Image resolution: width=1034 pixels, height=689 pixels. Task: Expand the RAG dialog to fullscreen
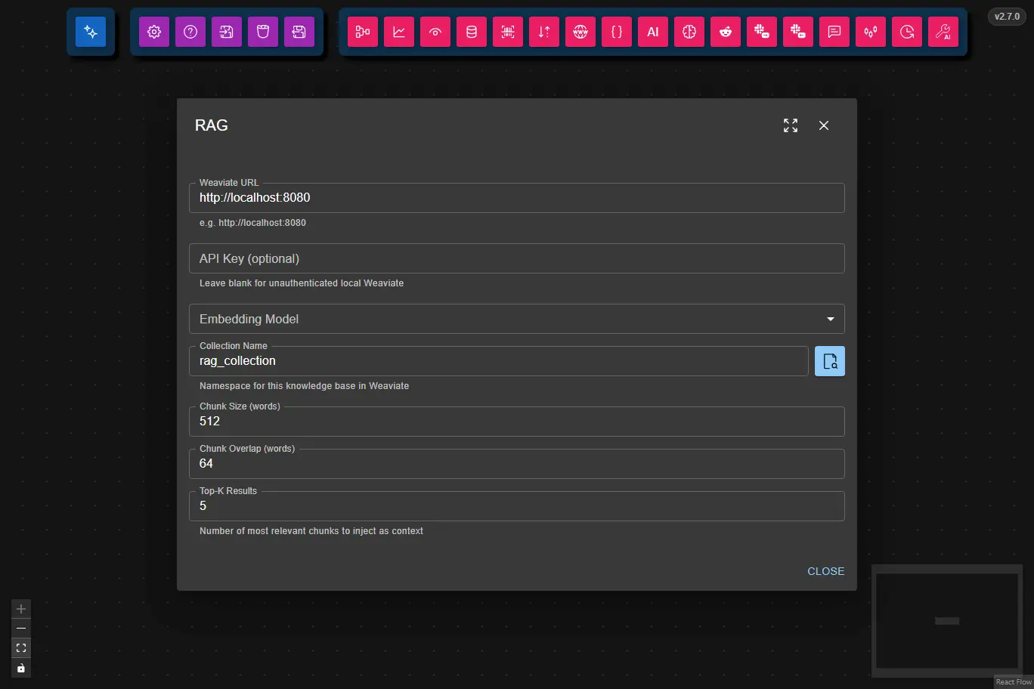[x=791, y=125]
